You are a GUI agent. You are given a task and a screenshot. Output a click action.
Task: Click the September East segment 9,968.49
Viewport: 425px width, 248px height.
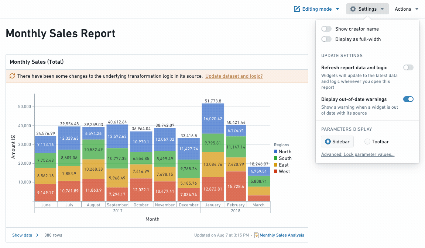(117, 178)
